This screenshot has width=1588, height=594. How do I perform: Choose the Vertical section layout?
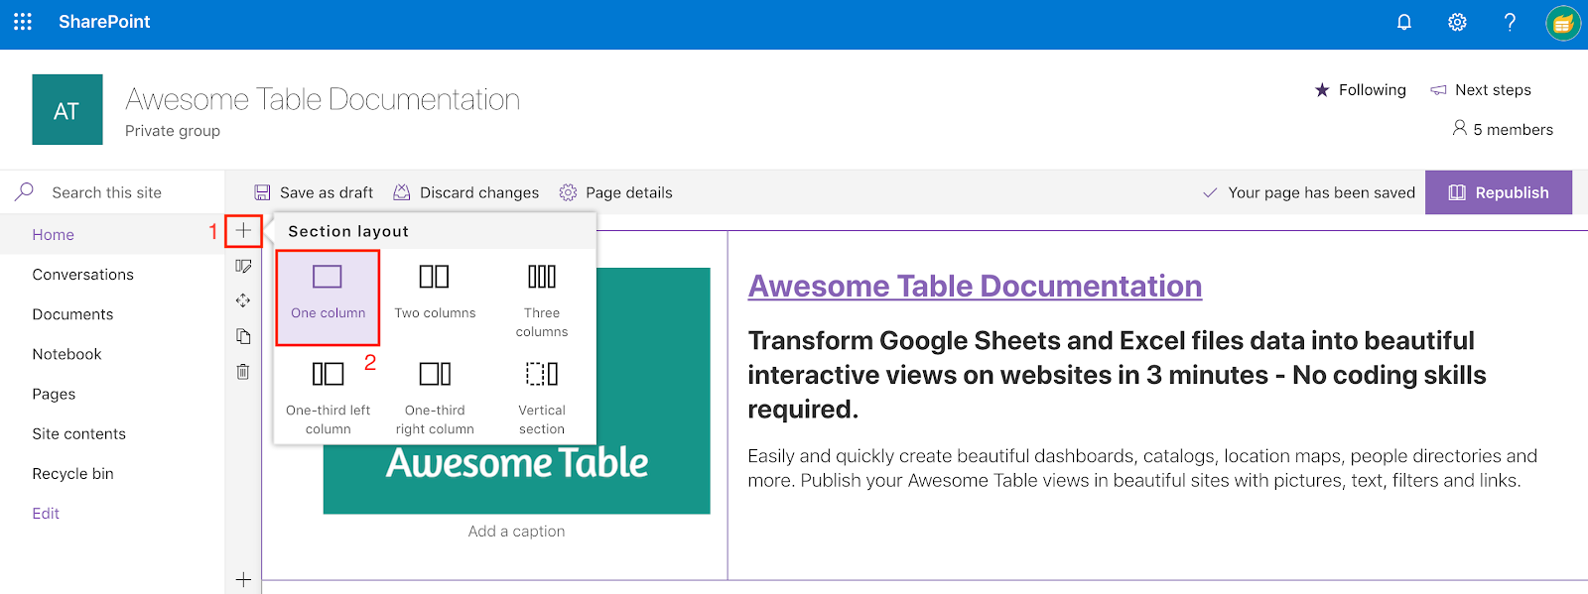[x=542, y=396]
